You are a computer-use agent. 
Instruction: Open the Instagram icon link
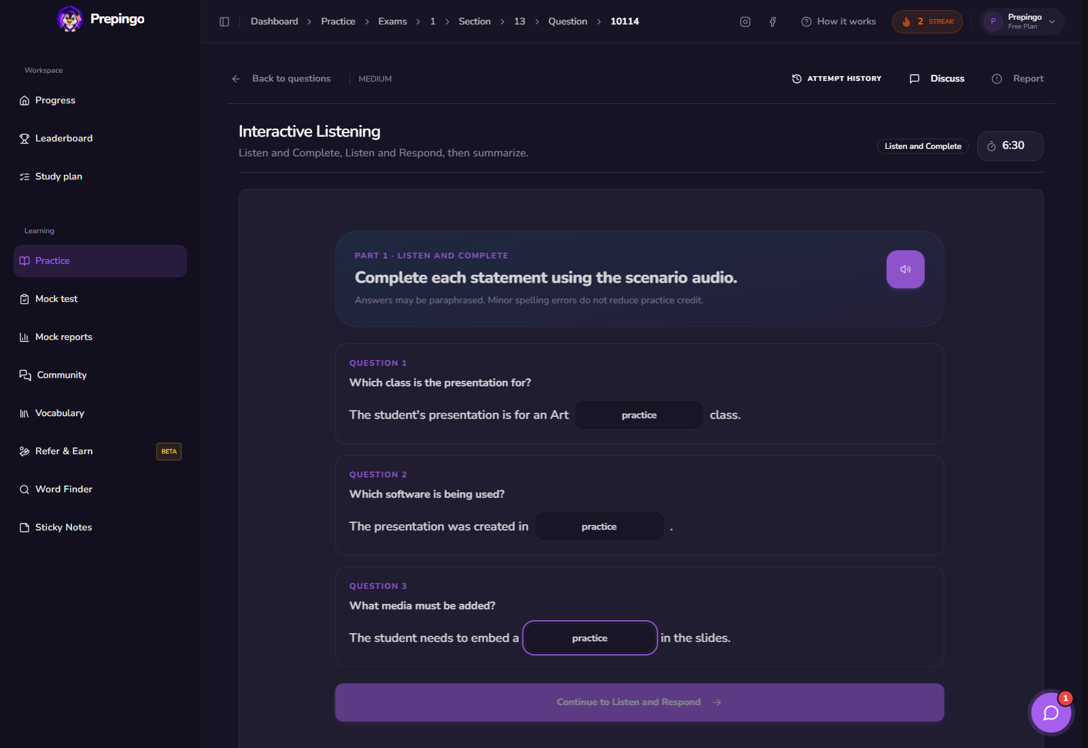coord(745,22)
